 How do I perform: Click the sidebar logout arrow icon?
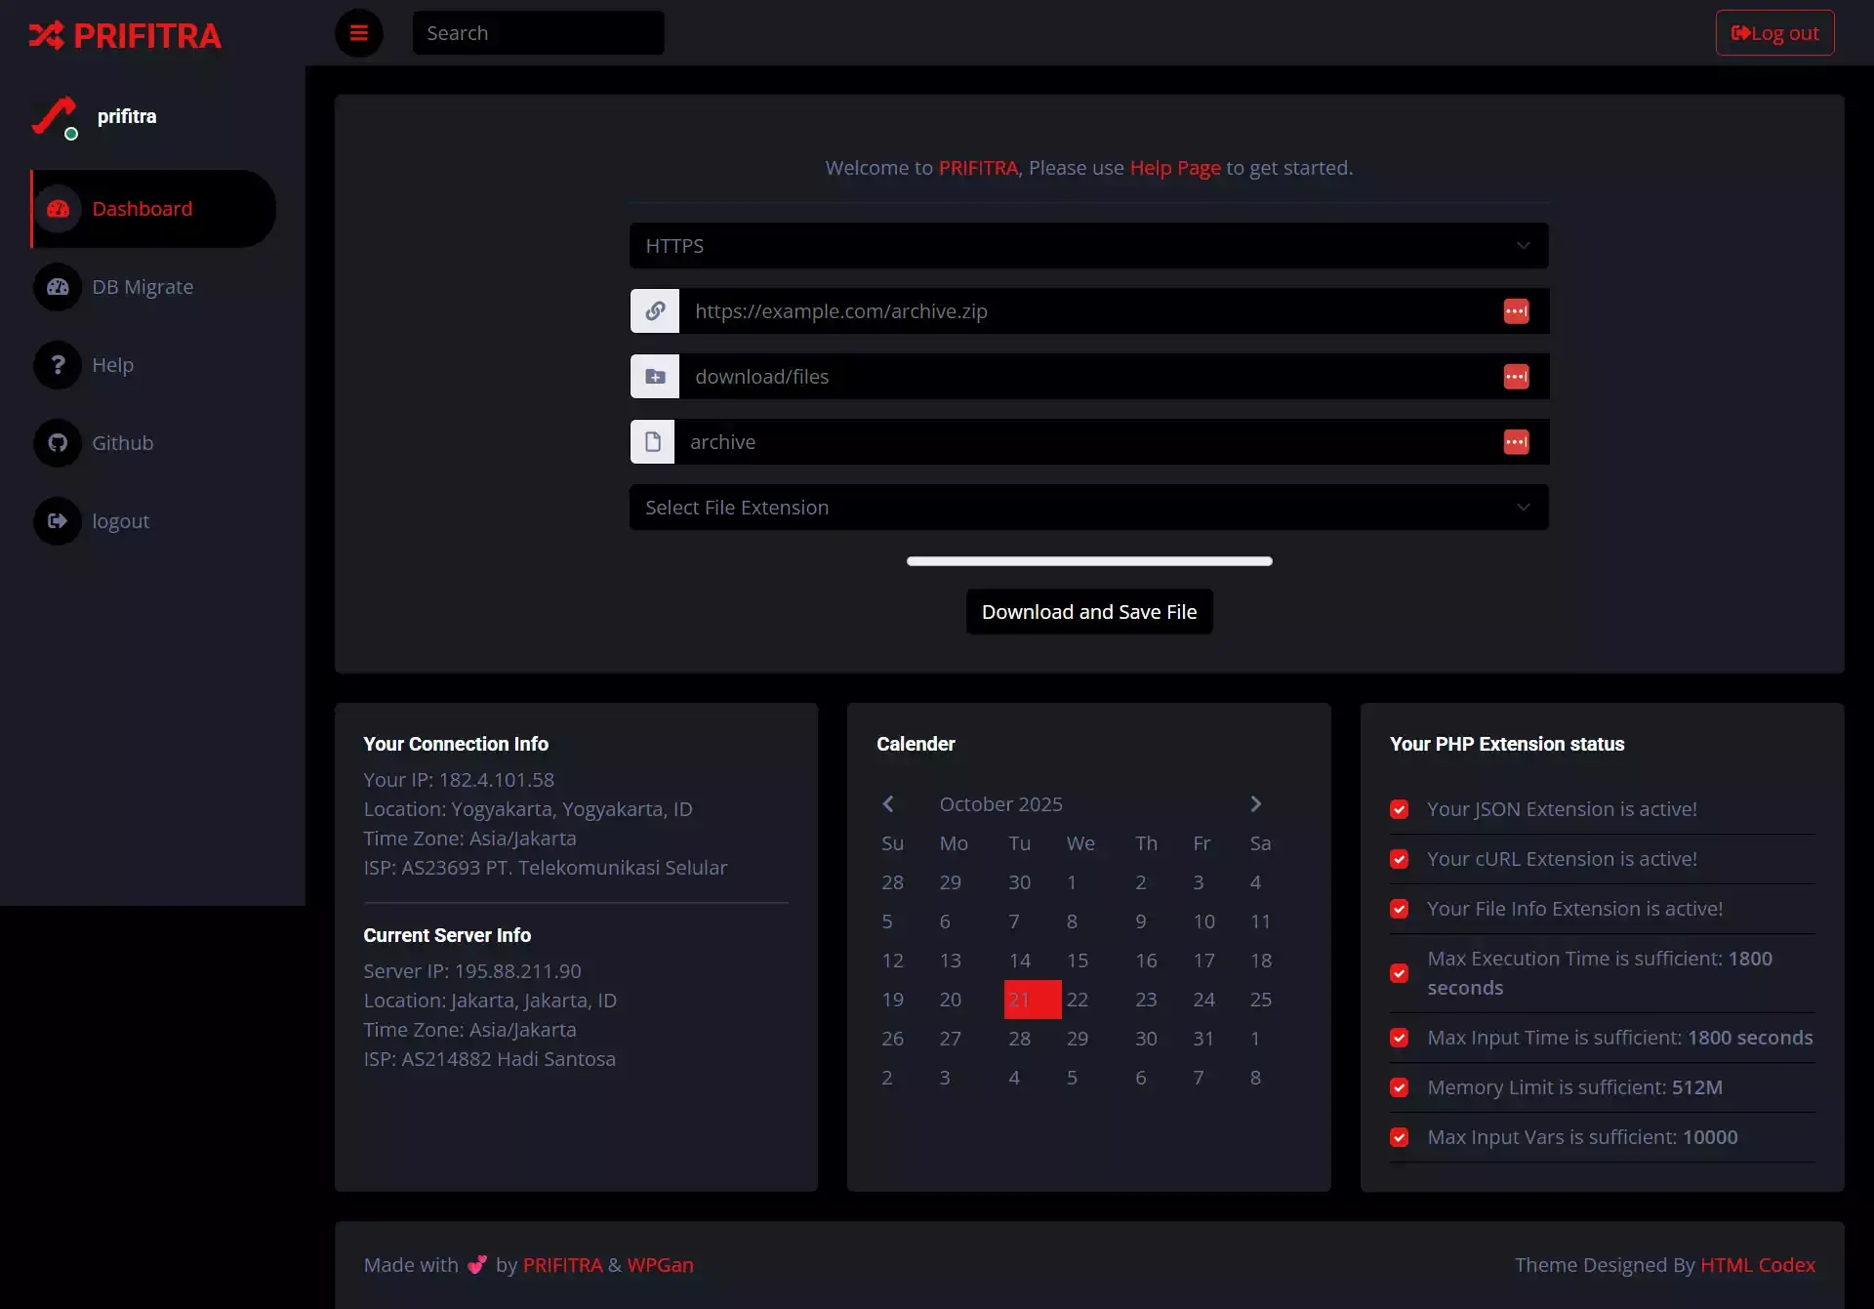58,521
